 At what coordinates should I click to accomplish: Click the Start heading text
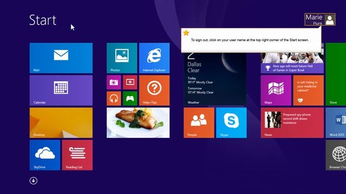pyautogui.click(x=43, y=20)
